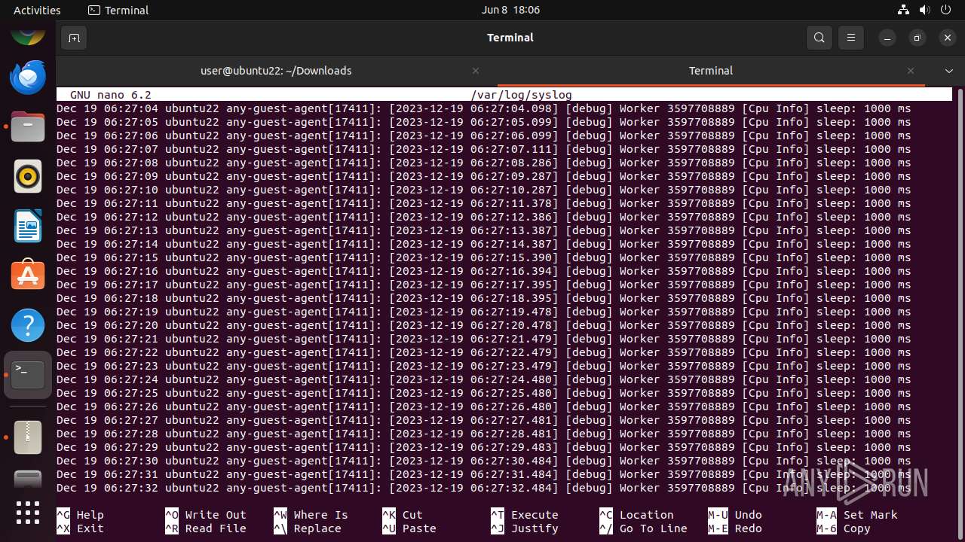Click [debug] on the 06:27:25 line
Screen dimensions: 965x542
tap(589, 393)
